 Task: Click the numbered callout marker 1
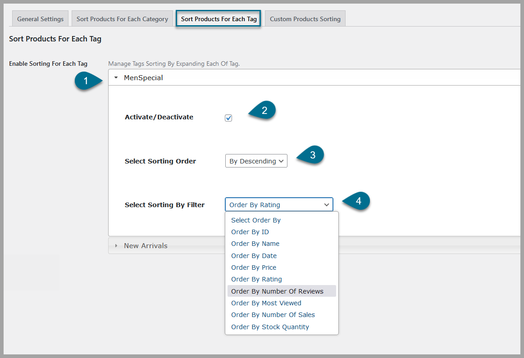coord(86,81)
